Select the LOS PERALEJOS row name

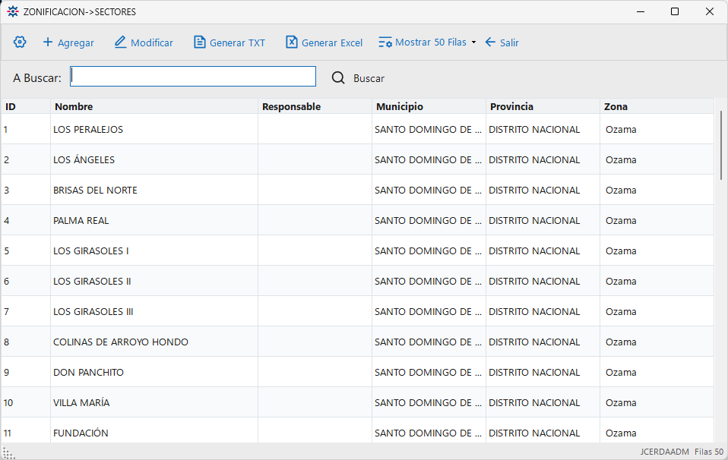click(x=88, y=129)
